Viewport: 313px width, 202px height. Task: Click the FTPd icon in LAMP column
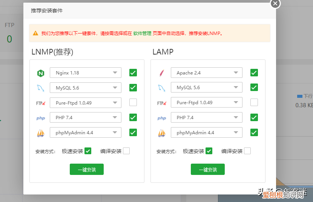(162, 103)
